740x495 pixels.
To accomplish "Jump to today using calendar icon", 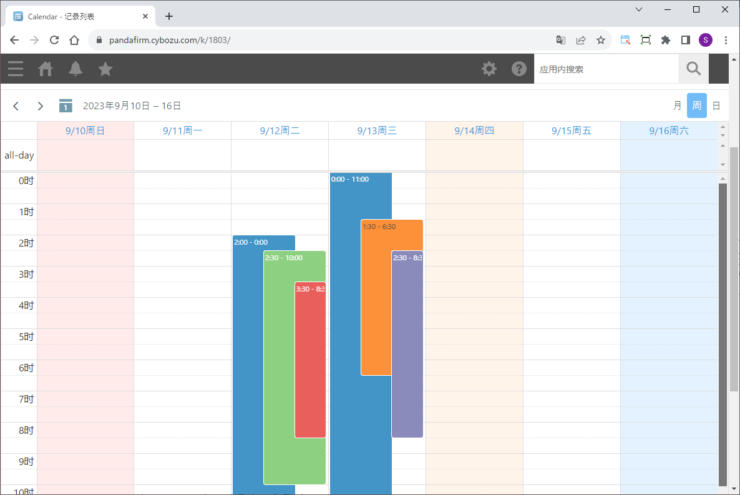I will (66, 106).
